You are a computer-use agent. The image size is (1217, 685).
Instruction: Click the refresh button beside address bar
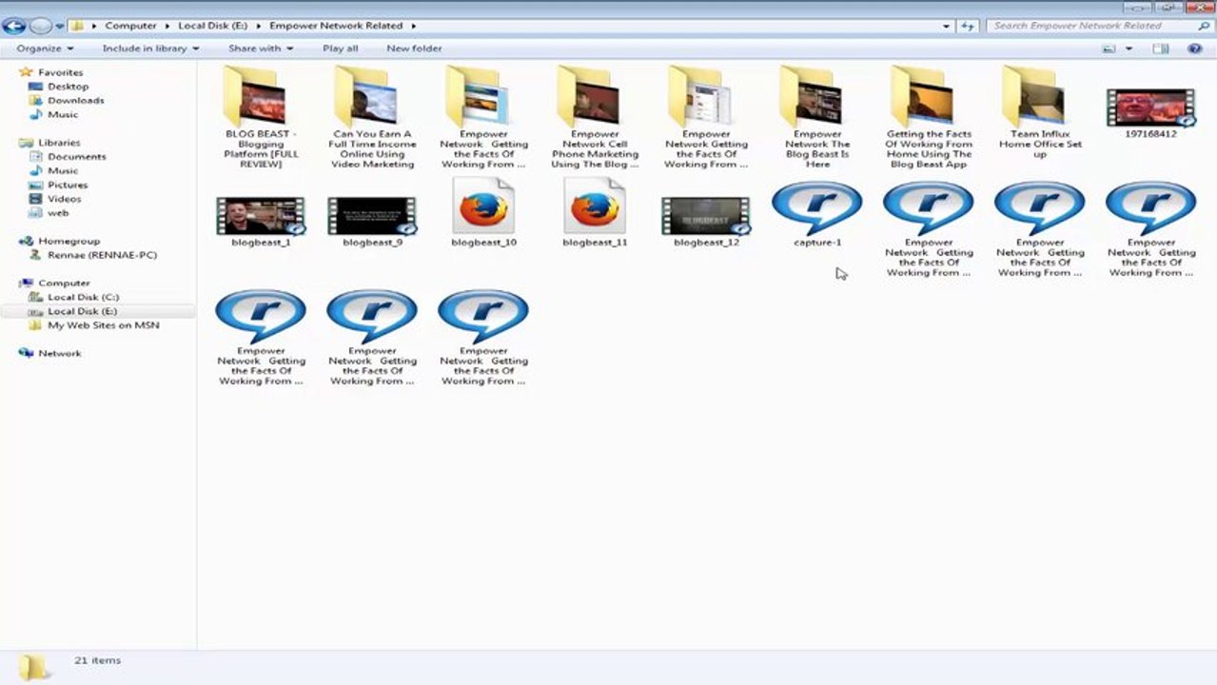point(969,26)
